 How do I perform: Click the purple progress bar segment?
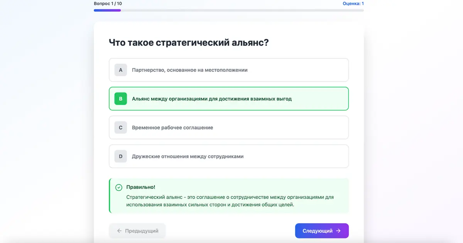[107, 10]
